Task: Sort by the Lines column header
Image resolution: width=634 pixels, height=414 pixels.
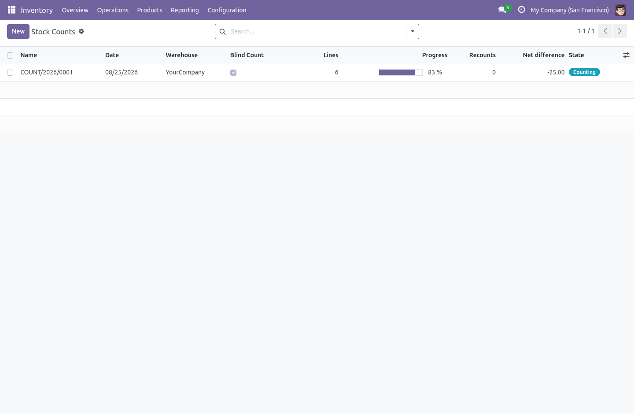Action: click(331, 55)
